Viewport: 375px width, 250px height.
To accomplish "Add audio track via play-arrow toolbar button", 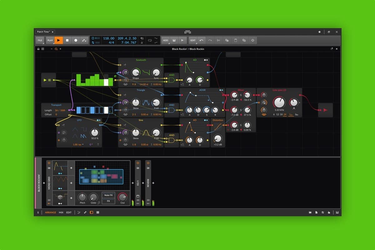I will point(182,40).
